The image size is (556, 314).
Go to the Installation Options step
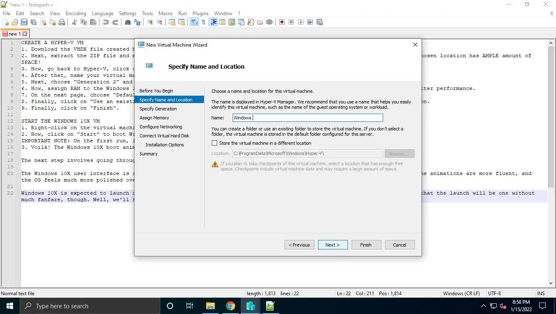165,145
